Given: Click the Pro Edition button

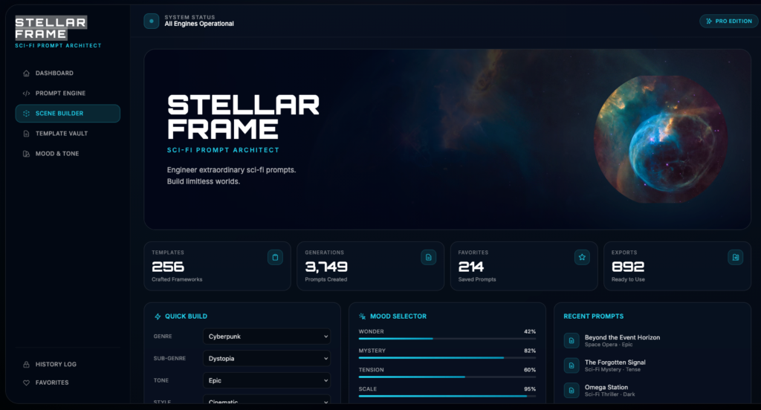Looking at the screenshot, I should pyautogui.click(x=728, y=22).
